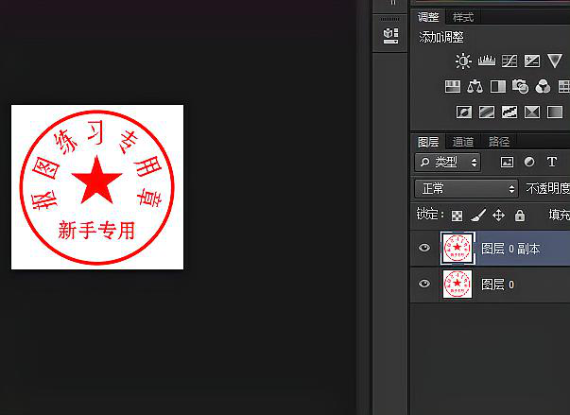Switch to the 样式 tab
The image size is (570, 415).
click(463, 17)
